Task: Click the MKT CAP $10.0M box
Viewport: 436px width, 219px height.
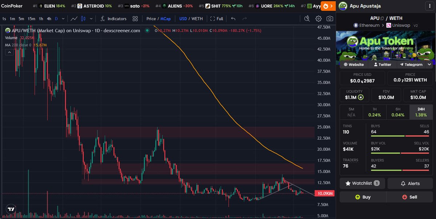Action: [418, 95]
